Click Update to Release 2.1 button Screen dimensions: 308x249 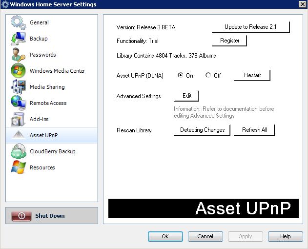click(250, 27)
